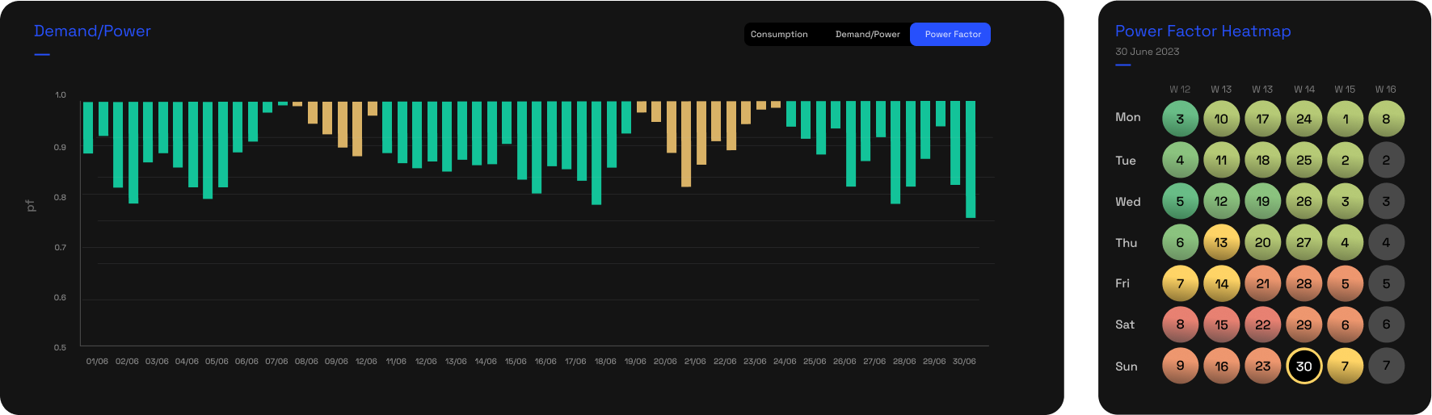Click the 'Wed' row label
Viewport: 1432px width, 415px height.
click(x=1127, y=202)
